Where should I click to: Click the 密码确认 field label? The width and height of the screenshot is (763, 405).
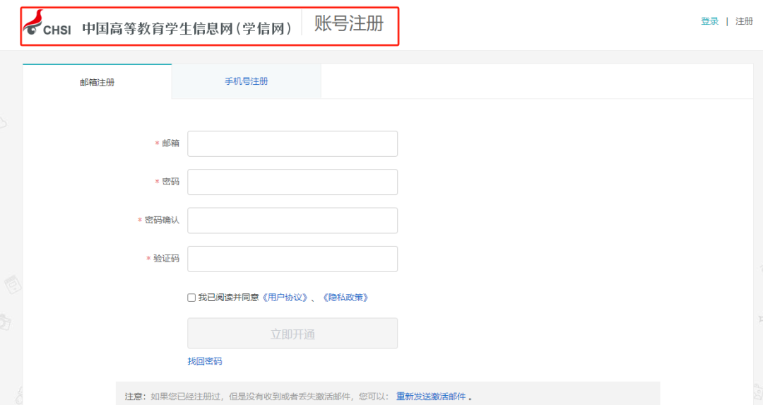[x=162, y=220]
